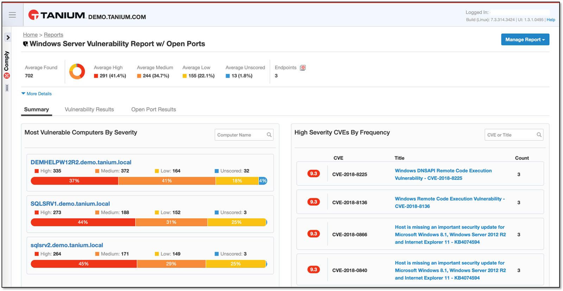
Task: Open the hamburger main menu
Action: click(x=12, y=15)
